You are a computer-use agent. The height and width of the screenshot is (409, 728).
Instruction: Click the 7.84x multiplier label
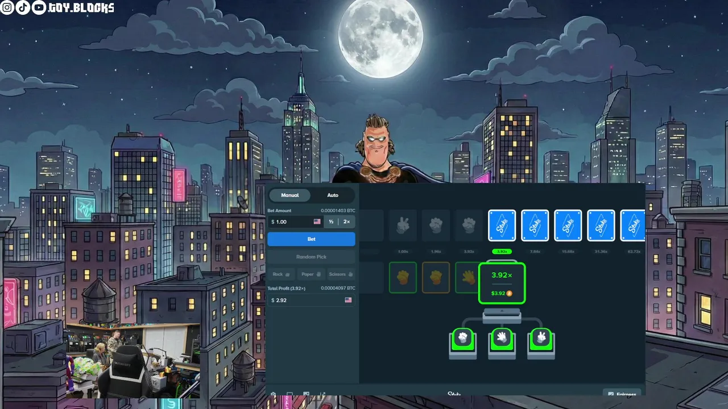click(535, 251)
